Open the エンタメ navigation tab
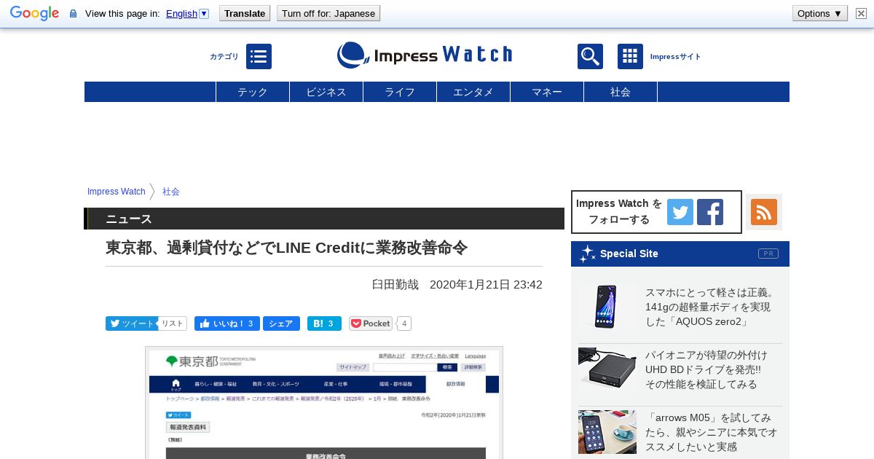The width and height of the screenshot is (874, 459). pos(473,92)
